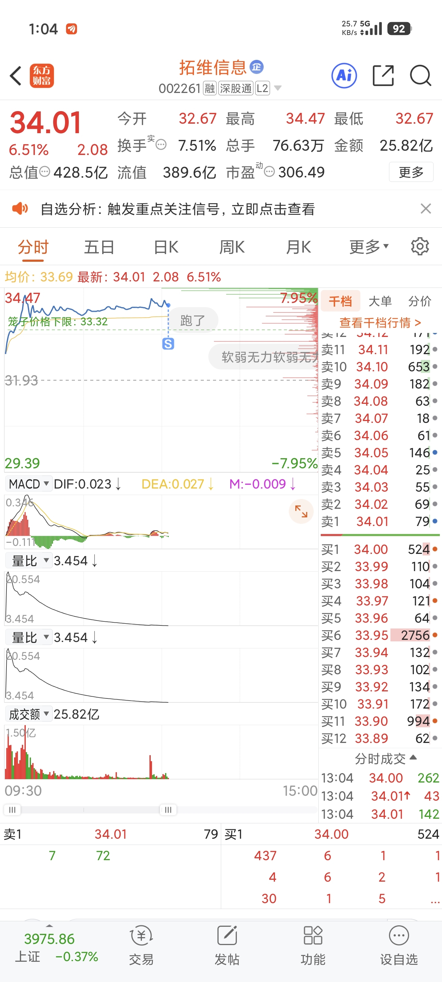The image size is (442, 982).
Task: Tap 更多 button in quote panel
Action: [x=411, y=172]
